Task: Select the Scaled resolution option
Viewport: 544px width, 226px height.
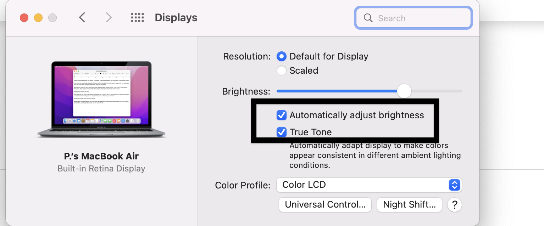Action: click(281, 70)
